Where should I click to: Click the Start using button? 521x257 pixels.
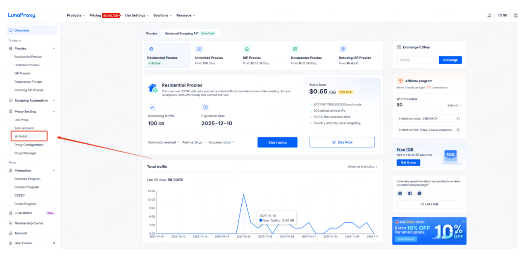[x=277, y=142]
